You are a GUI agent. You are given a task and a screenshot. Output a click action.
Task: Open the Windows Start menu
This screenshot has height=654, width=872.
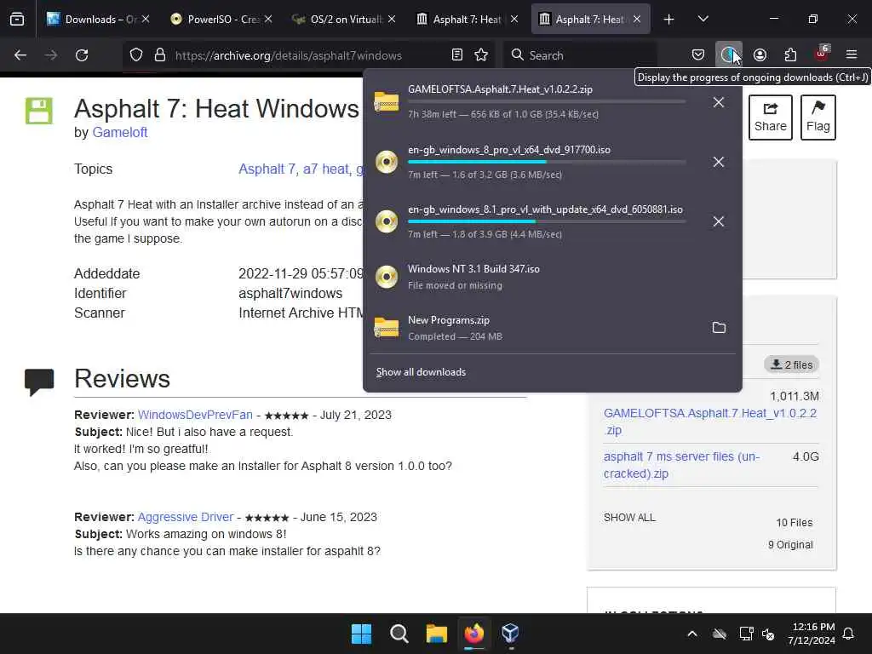361,634
